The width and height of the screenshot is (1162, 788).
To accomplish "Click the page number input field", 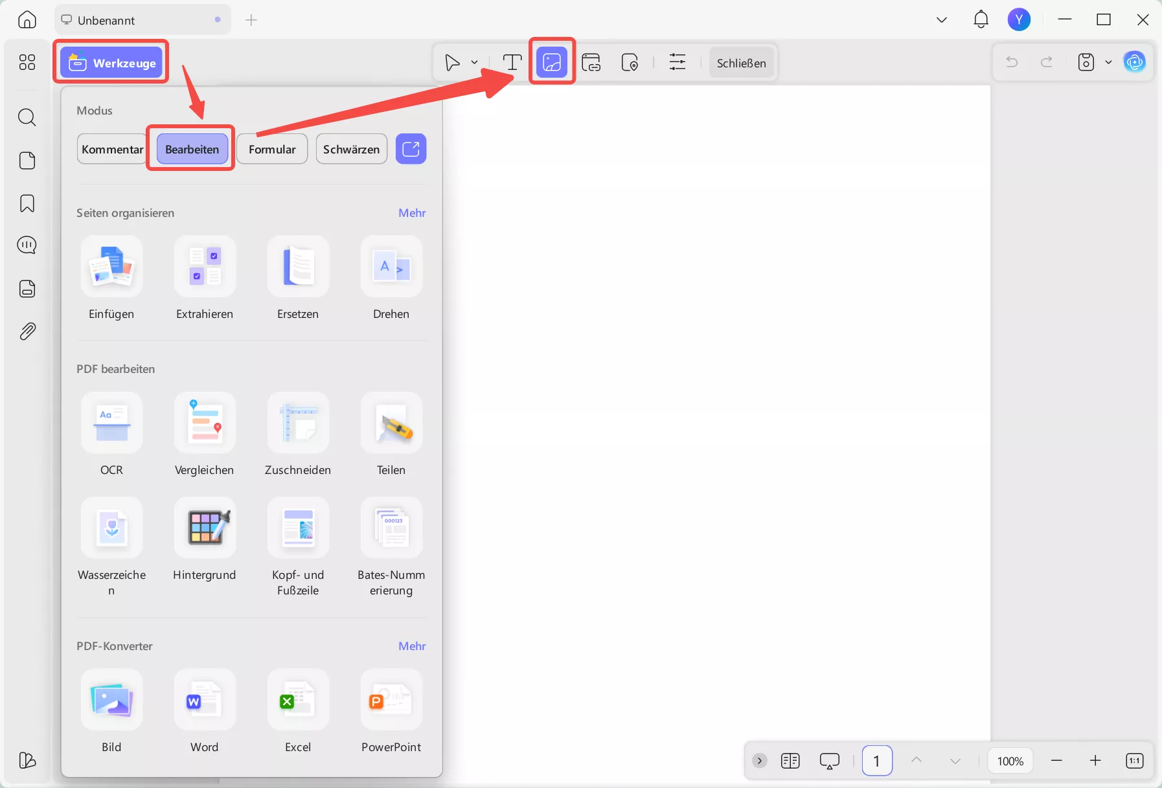I will 877,761.
